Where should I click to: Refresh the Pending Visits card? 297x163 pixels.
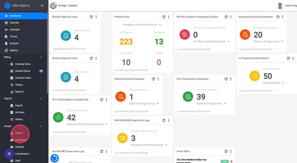pyautogui.click(x=164, y=17)
